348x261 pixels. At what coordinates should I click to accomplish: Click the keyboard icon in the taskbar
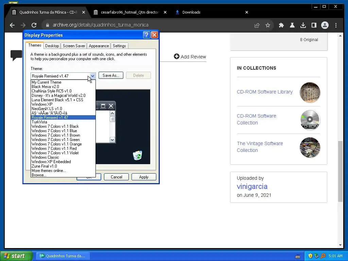point(298,256)
